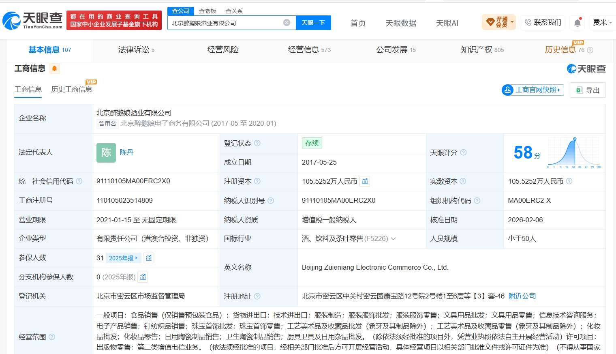The height and width of the screenshot is (354, 616).
Task: Open help icon beside 纳税人识别号
Action: [271, 201]
